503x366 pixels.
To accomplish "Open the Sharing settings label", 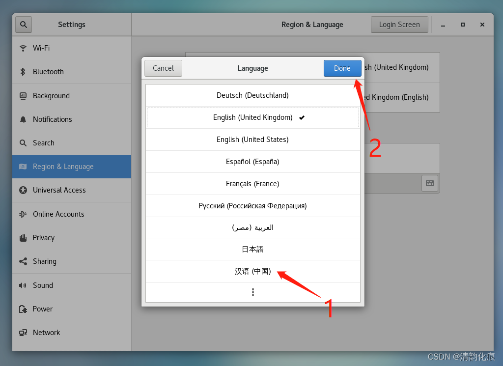I will point(44,261).
